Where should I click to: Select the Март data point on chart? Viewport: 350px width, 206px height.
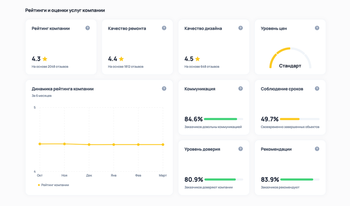tap(163, 145)
